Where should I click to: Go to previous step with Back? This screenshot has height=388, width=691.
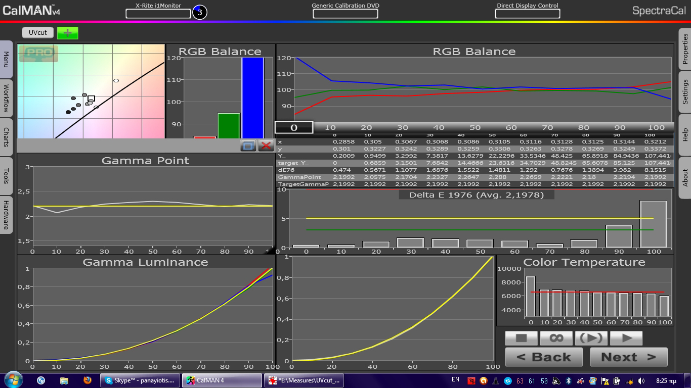[x=544, y=357]
